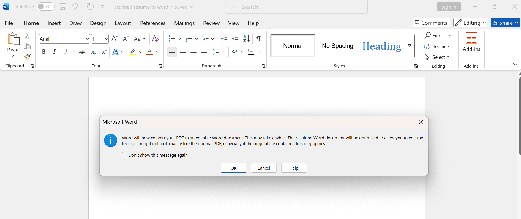Expand the Styles gallery more arrow
Screen dimensions: 521x219
coord(410,46)
